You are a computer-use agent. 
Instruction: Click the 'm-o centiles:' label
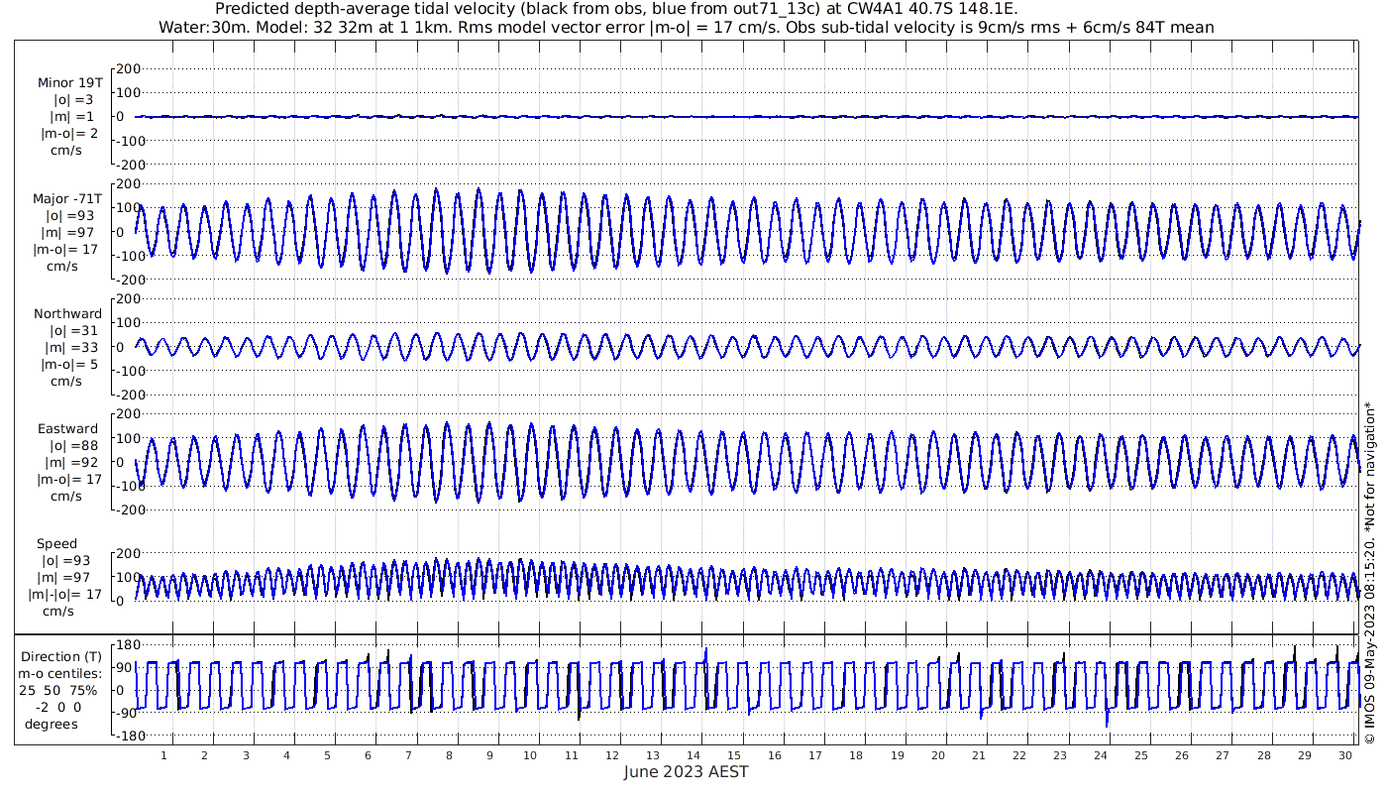(x=61, y=674)
